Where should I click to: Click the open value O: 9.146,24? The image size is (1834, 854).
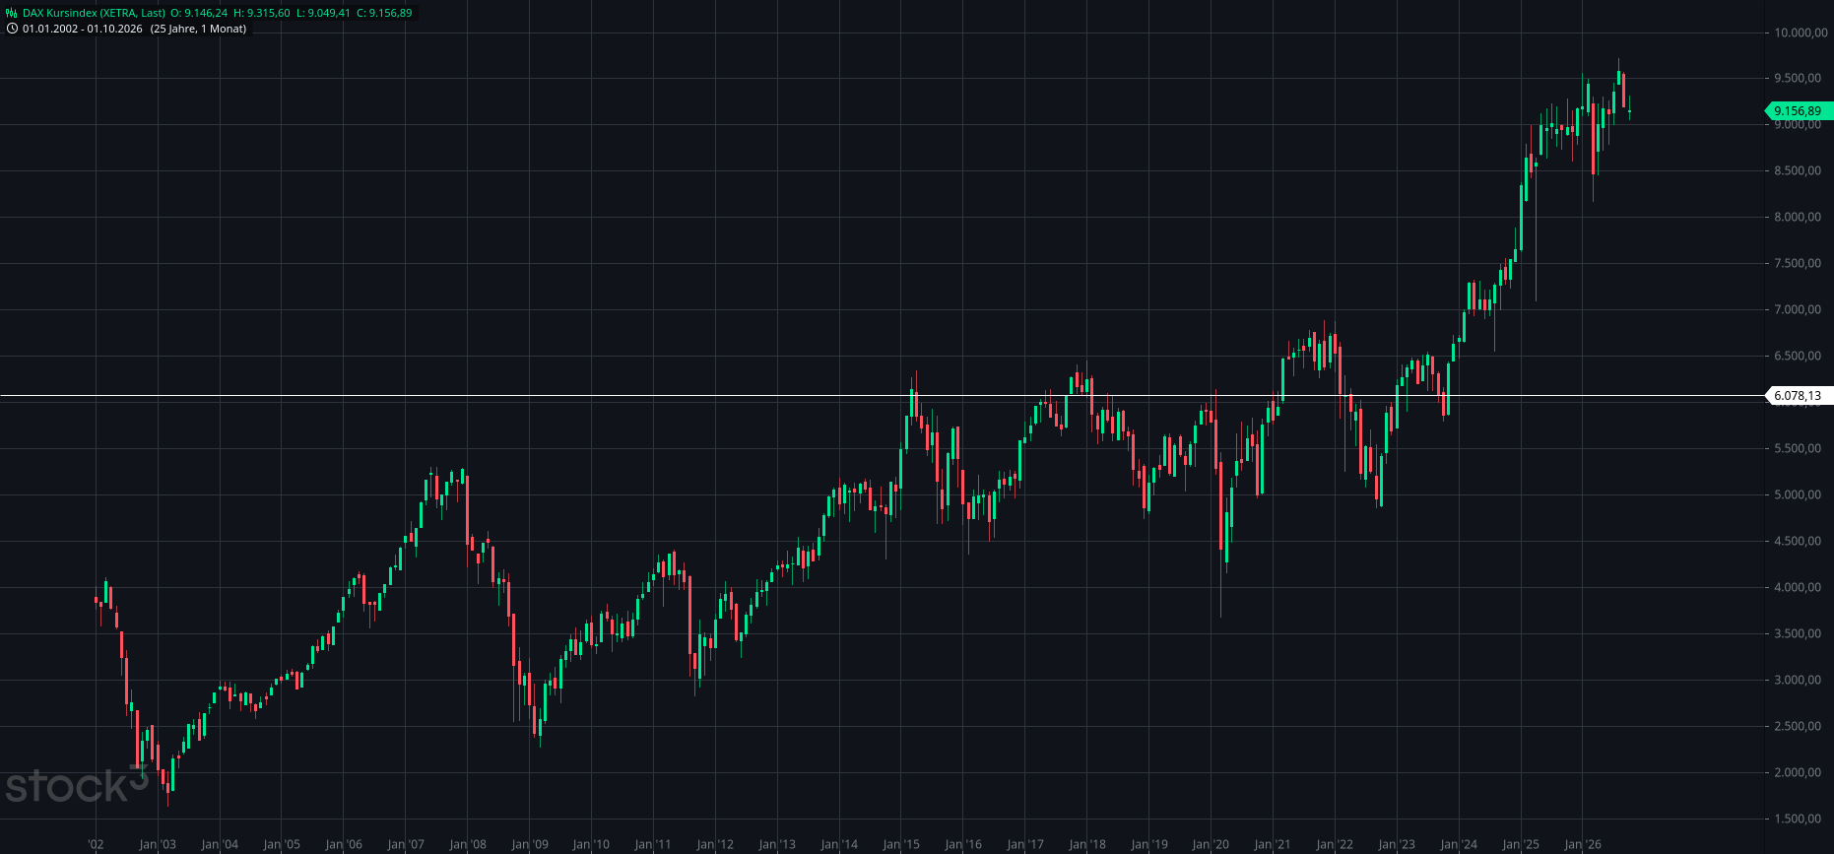click(x=199, y=13)
